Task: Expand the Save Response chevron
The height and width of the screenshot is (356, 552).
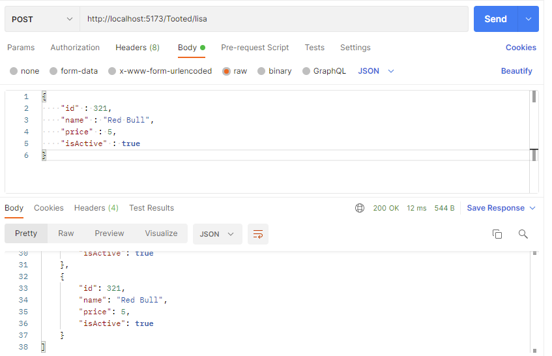Action: point(532,208)
